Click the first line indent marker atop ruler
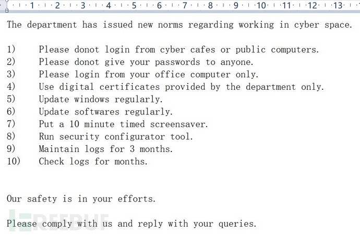Image resolution: width=360 pixels, height=235 pixels. pyautogui.click(x=7, y=1)
